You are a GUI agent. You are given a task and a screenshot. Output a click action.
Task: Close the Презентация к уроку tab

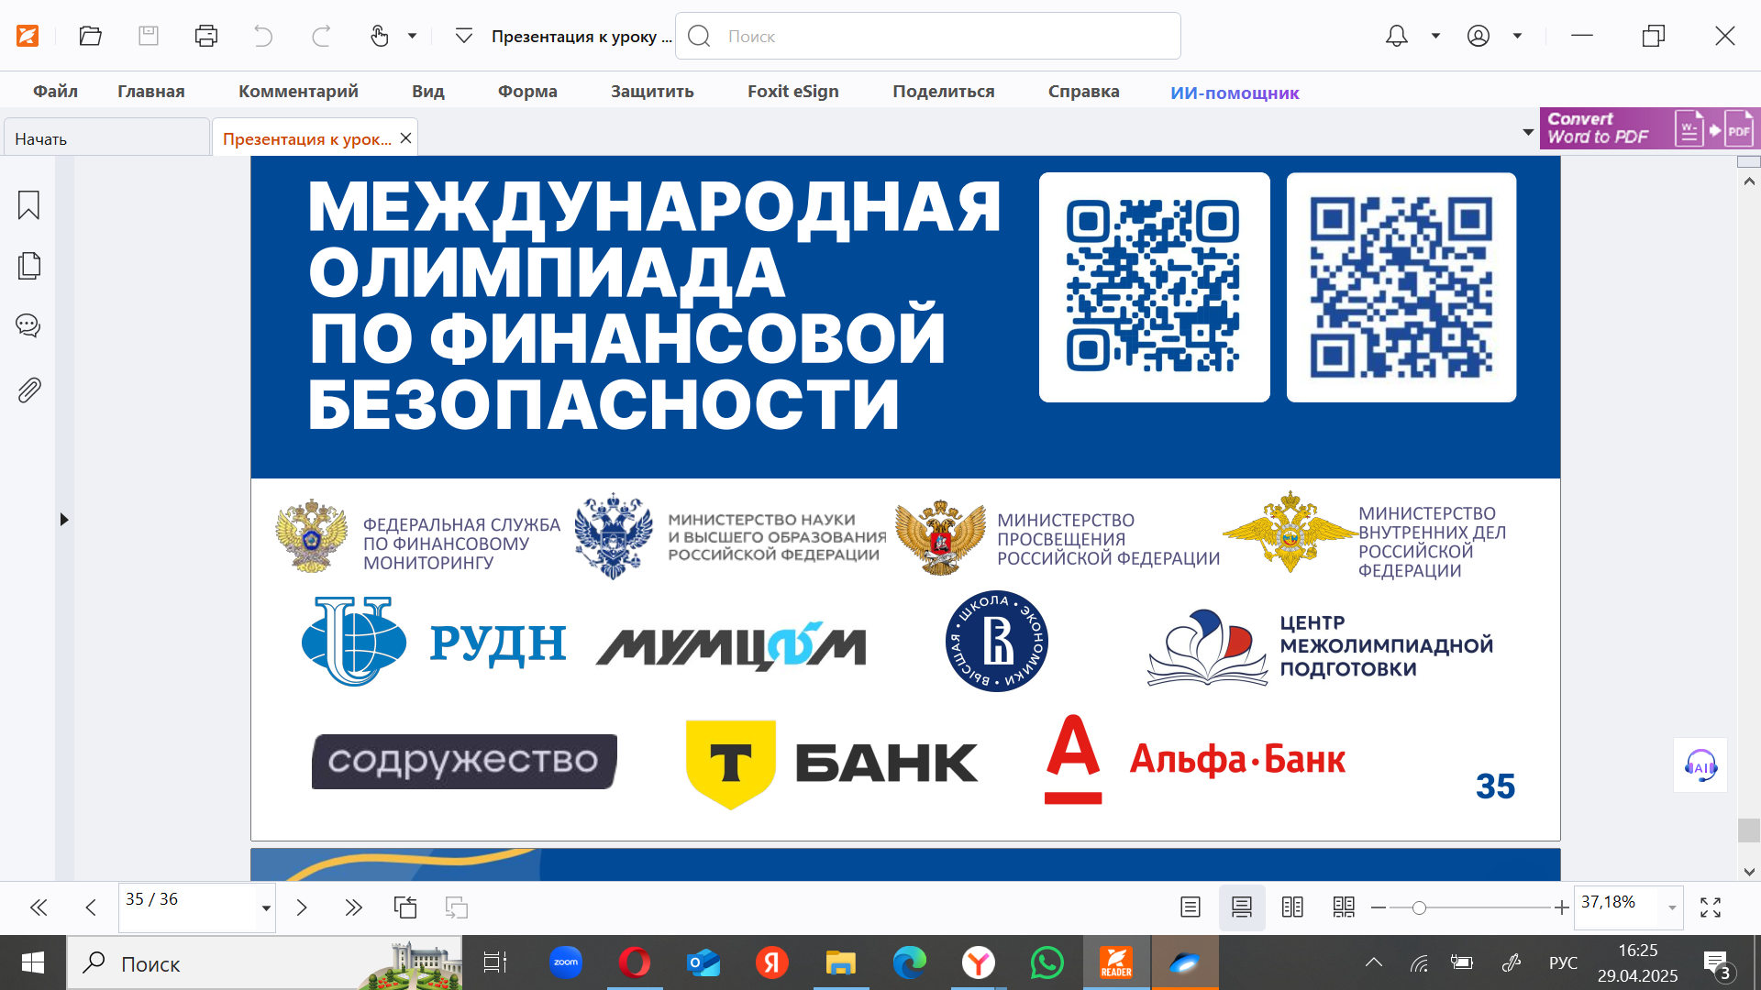tap(405, 137)
